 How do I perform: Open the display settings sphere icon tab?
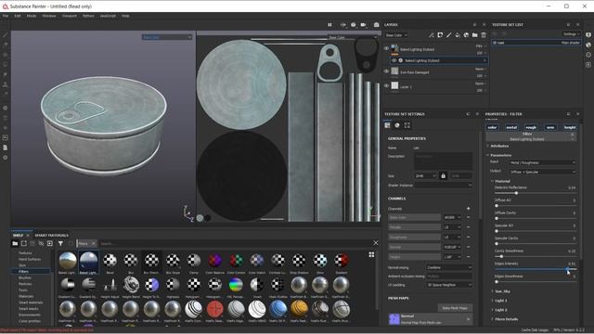[x=397, y=125]
